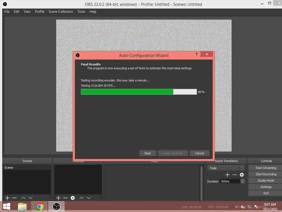282x212 pixels.
Task: Open Google Chrome from taskbar
Action: [39, 206]
